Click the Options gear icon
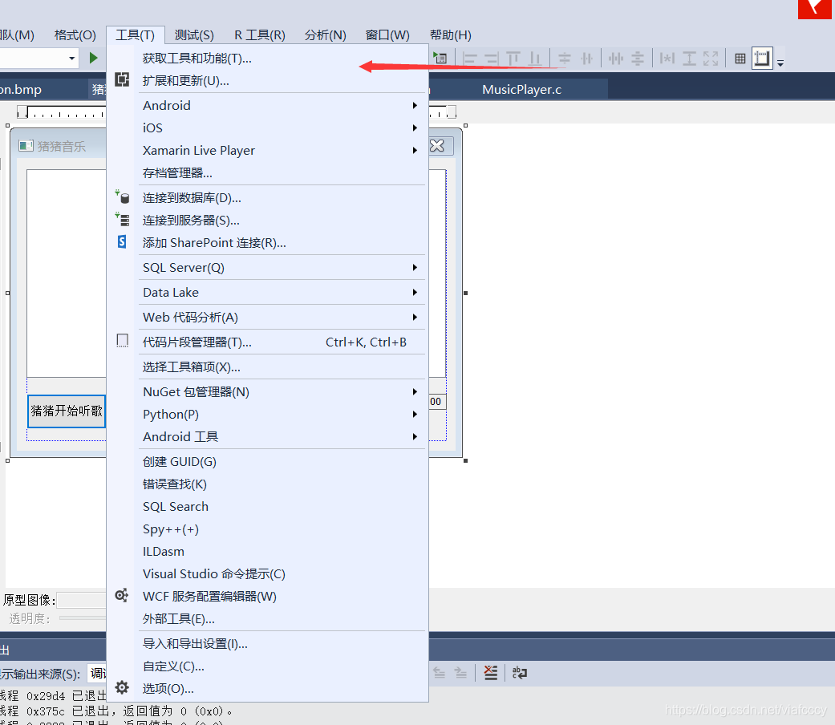The height and width of the screenshot is (725, 835). (122, 688)
